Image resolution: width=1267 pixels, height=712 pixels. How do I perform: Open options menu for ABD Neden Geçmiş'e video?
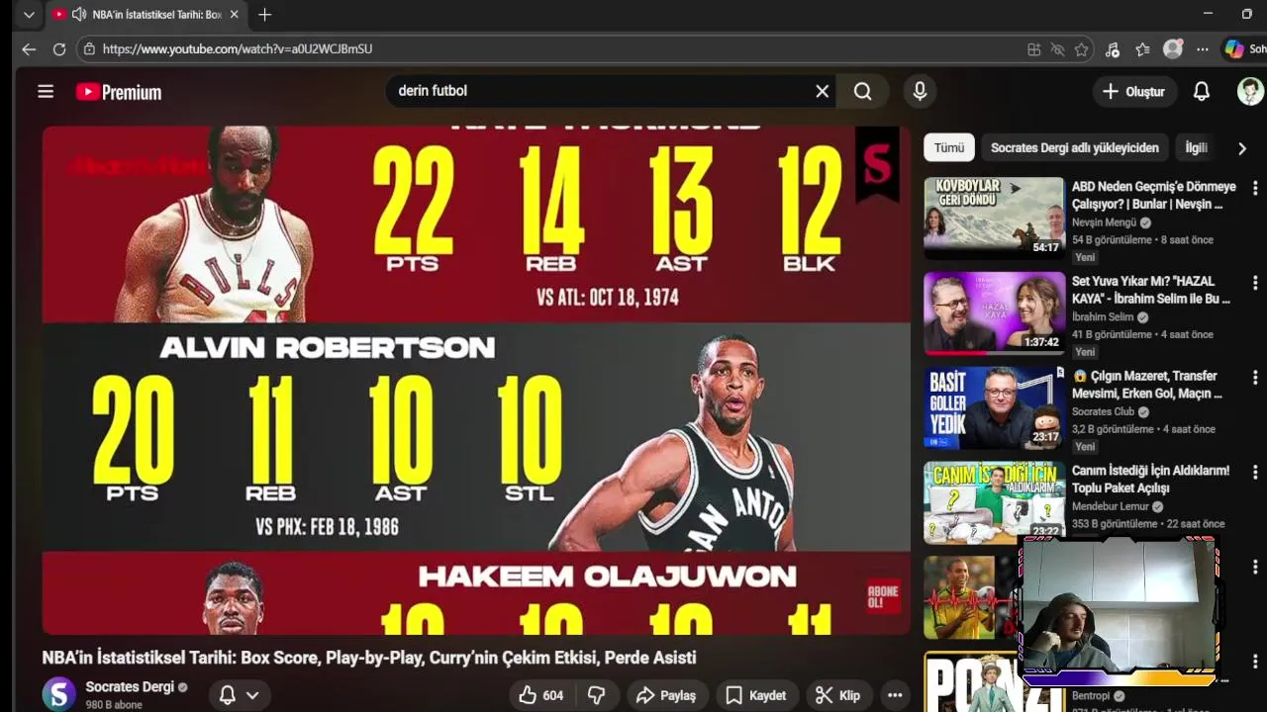click(x=1255, y=188)
